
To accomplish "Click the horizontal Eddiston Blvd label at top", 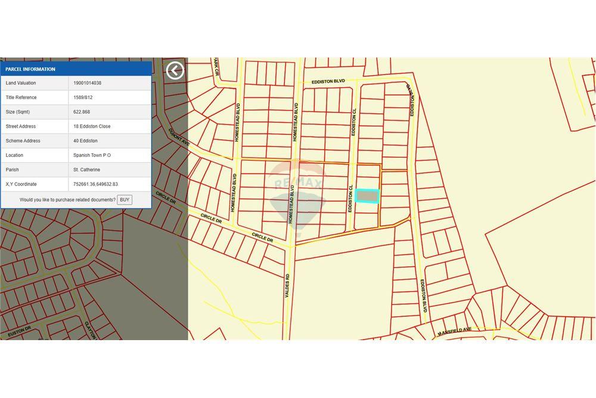I will pyautogui.click(x=328, y=81).
